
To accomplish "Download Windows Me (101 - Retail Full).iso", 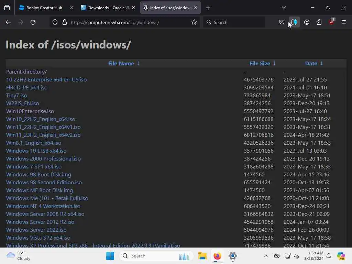I will pyautogui.click(x=47, y=198).
